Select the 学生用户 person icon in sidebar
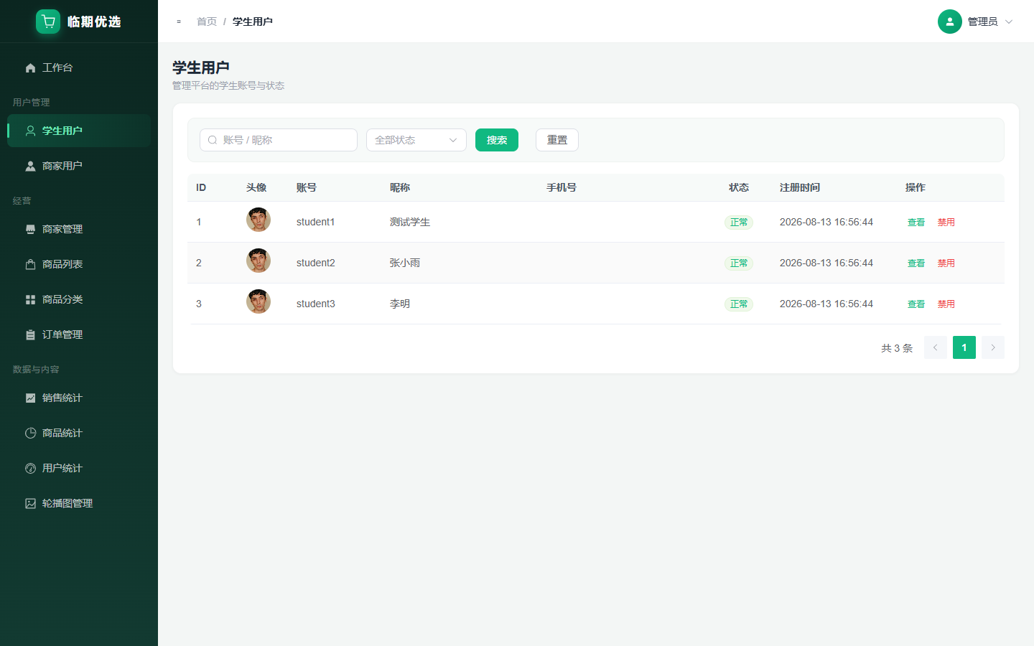 tap(30, 131)
